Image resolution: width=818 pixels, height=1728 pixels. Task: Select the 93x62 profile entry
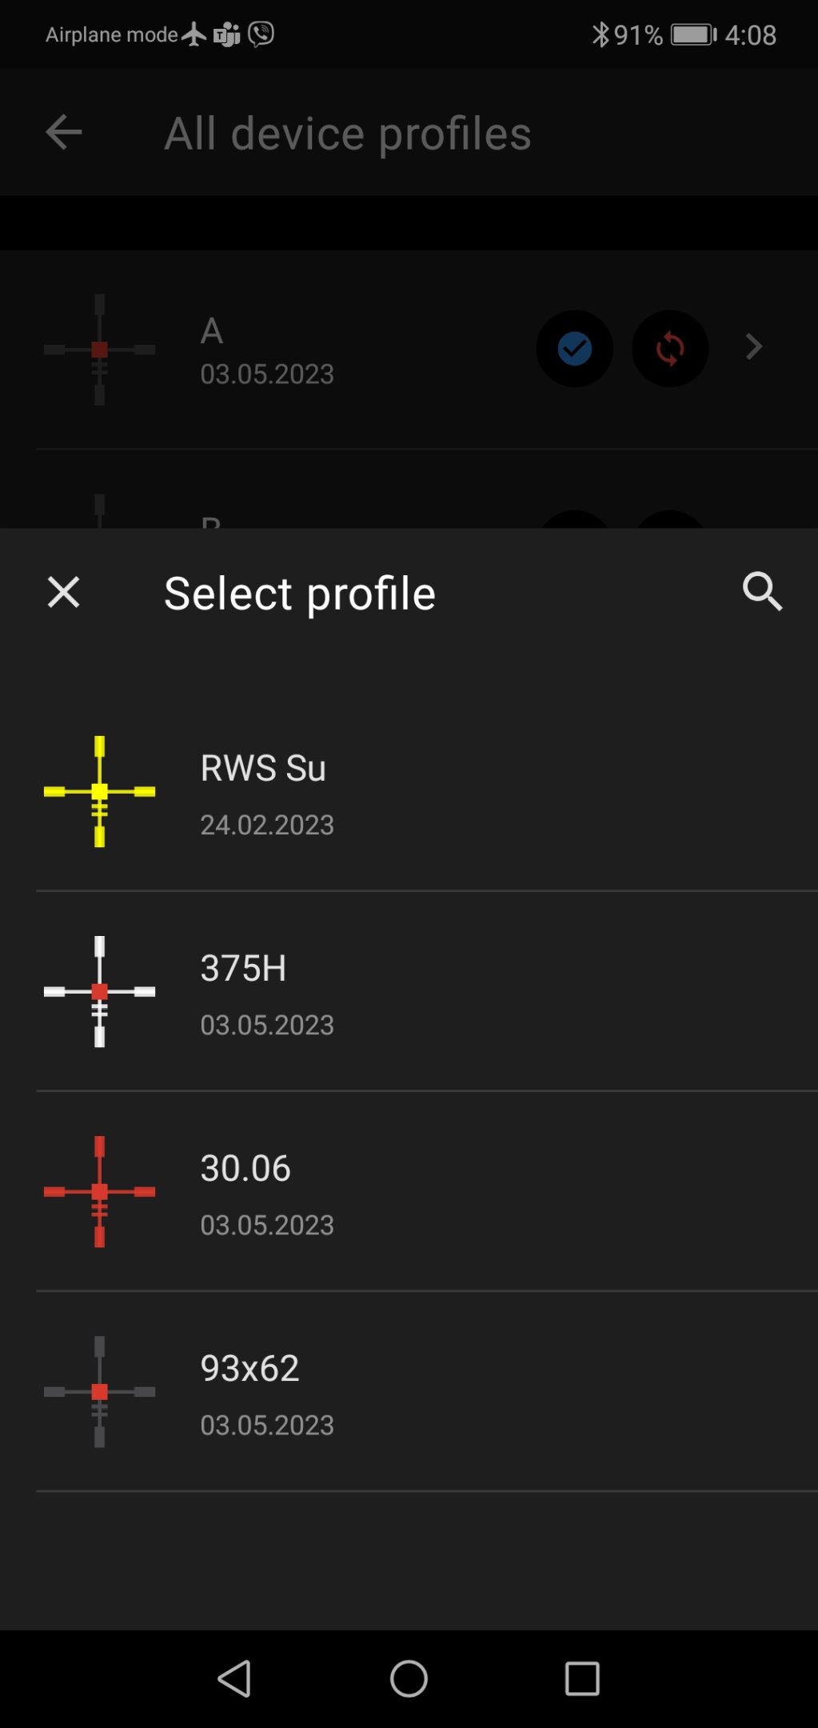[x=249, y=1368]
